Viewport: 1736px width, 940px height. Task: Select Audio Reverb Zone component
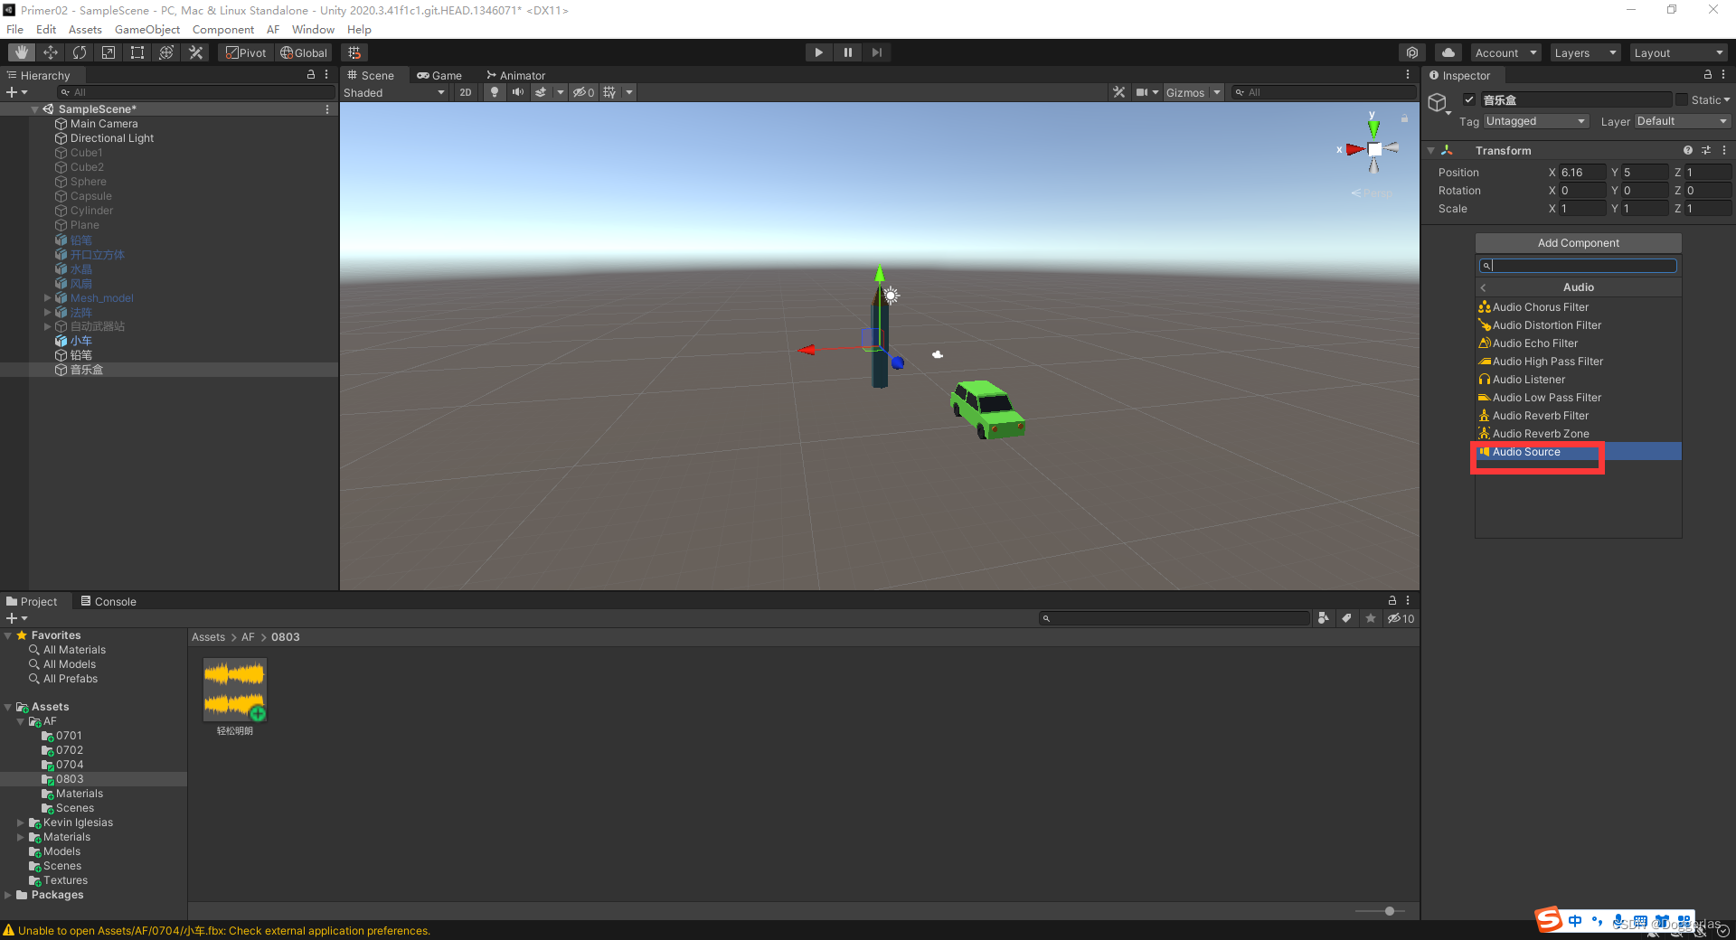(x=1579, y=434)
